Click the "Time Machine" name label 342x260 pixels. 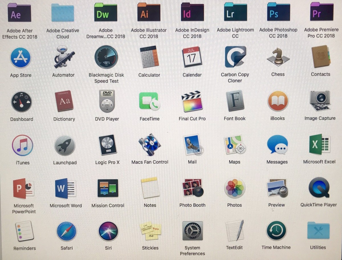pyautogui.click(x=276, y=247)
